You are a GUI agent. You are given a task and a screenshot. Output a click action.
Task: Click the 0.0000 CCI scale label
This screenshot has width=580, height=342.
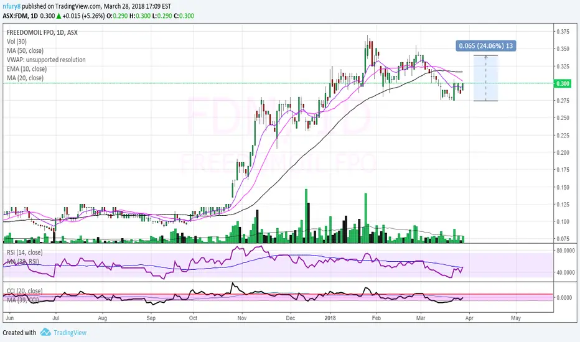[564, 297]
